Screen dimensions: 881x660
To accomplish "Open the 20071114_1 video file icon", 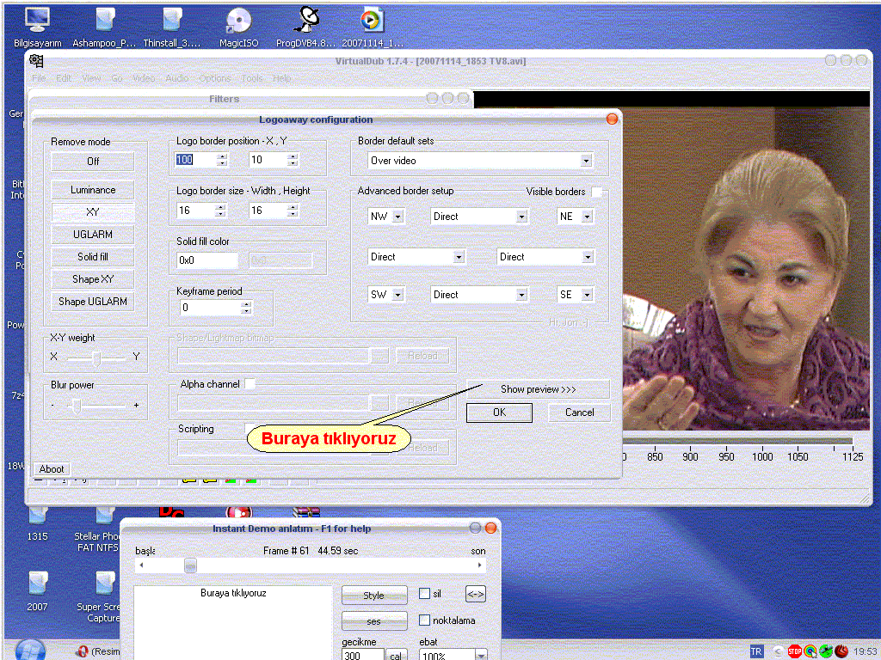I will (x=372, y=26).
